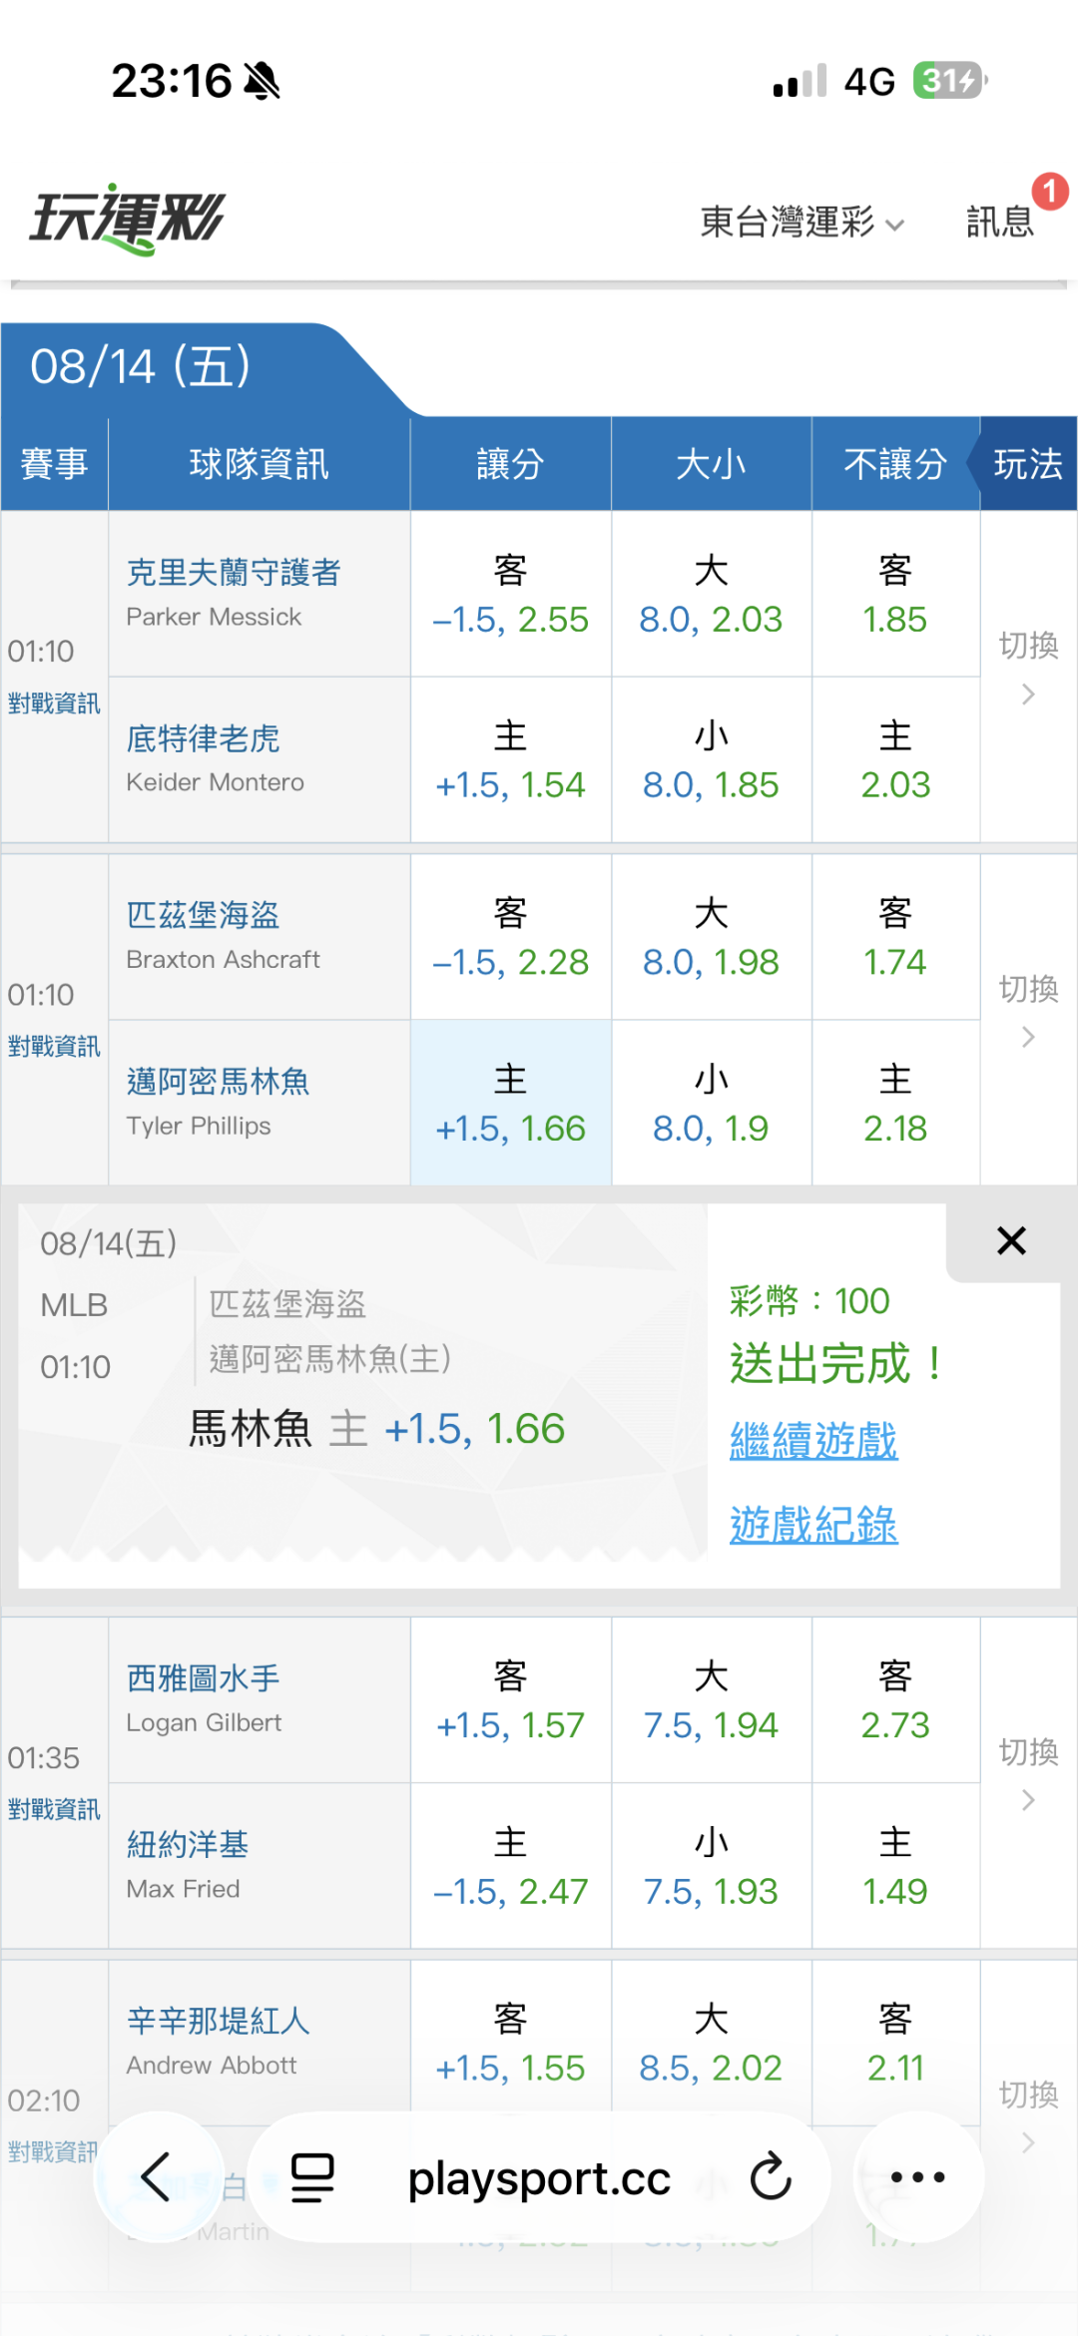Open 邁阿密馬林魚 team info
The image size is (1078, 2336).
[x=218, y=1081]
